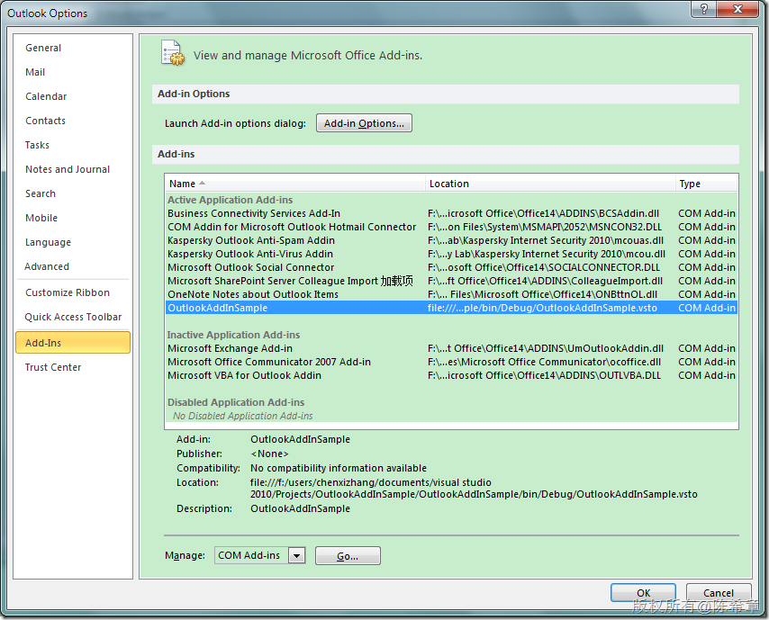Select the Search category

click(73, 193)
